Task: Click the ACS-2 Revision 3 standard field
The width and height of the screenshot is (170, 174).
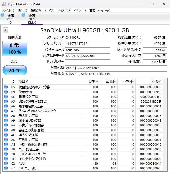Action: click(x=116, y=68)
